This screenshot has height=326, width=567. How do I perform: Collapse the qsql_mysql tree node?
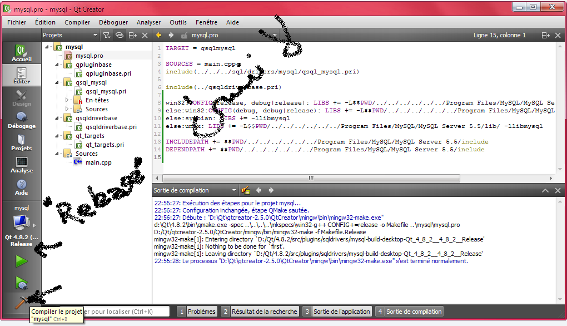click(x=57, y=82)
